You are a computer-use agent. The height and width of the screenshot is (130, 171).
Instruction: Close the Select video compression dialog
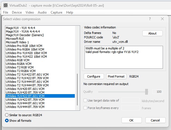point(162,19)
